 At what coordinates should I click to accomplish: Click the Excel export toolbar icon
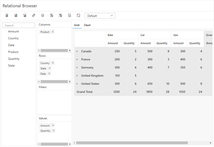pos(51,15)
